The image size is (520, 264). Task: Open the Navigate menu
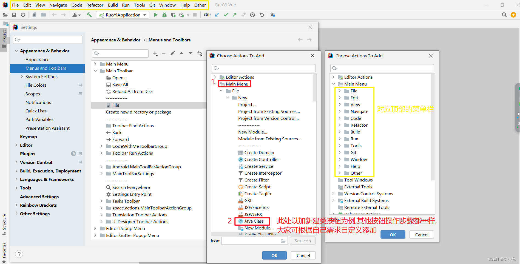click(x=58, y=5)
